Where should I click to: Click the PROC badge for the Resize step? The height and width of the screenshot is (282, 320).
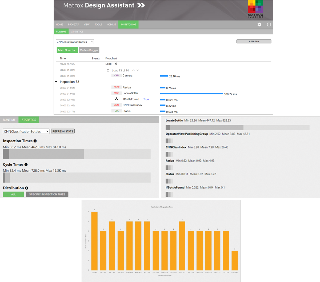(117, 87)
